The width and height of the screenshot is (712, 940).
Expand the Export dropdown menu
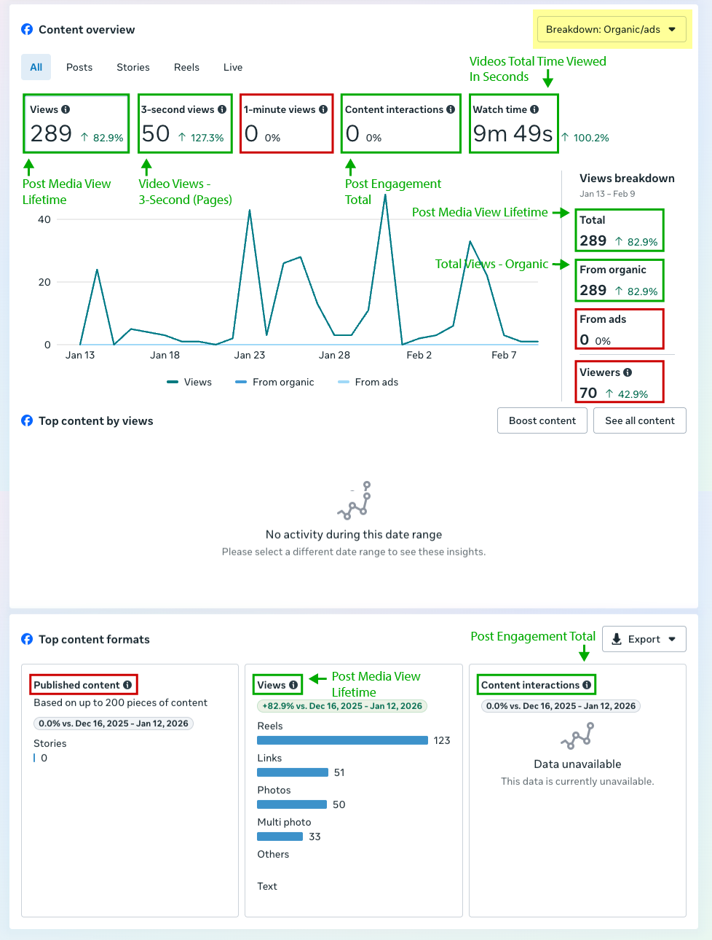644,639
